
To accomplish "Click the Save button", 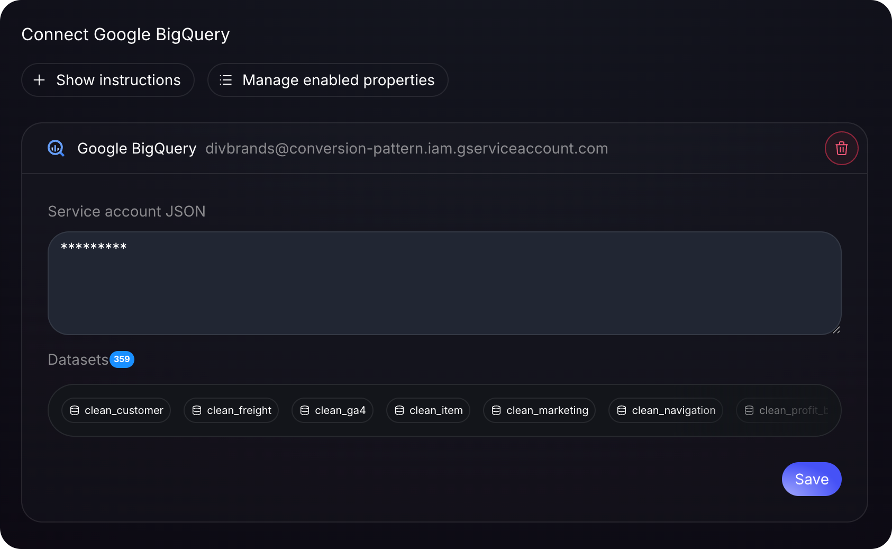I will pos(812,479).
